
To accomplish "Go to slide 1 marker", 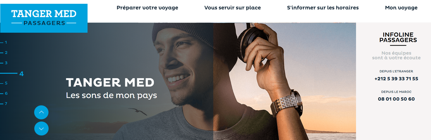I will pos(4,42).
